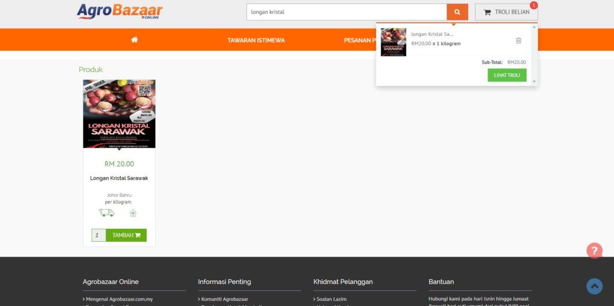Click the cart item count badge
The image size is (614, 306).
tap(534, 5)
